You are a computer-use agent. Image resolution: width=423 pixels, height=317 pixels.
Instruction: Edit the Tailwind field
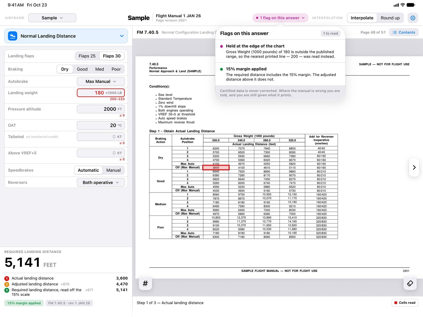coord(101,137)
